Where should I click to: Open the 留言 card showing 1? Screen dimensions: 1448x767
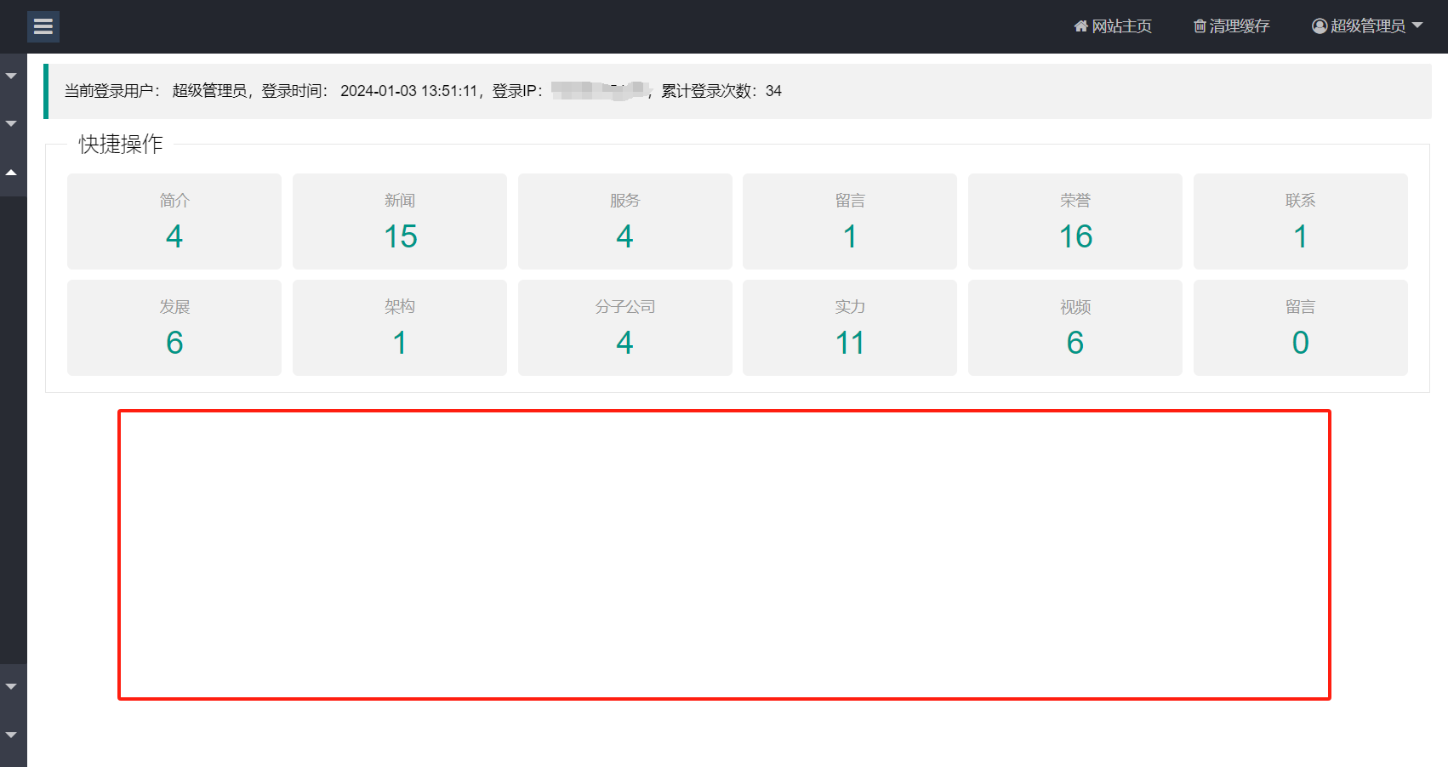coord(850,221)
